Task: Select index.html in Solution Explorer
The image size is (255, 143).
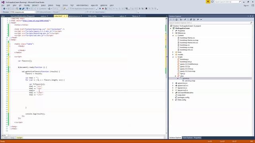Action: tap(181, 95)
